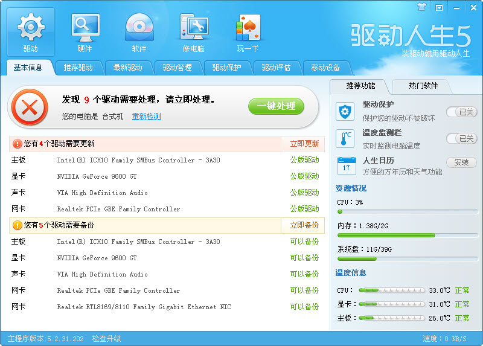Image resolution: width=483 pixels, height=346 pixels.
Task: Switch to the 基本信息 tab
Action: pyautogui.click(x=28, y=68)
